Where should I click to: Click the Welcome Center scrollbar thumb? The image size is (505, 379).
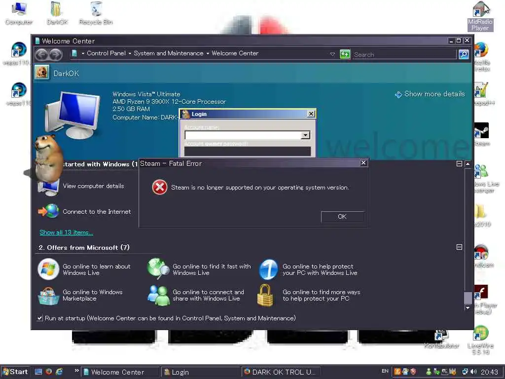468,298
